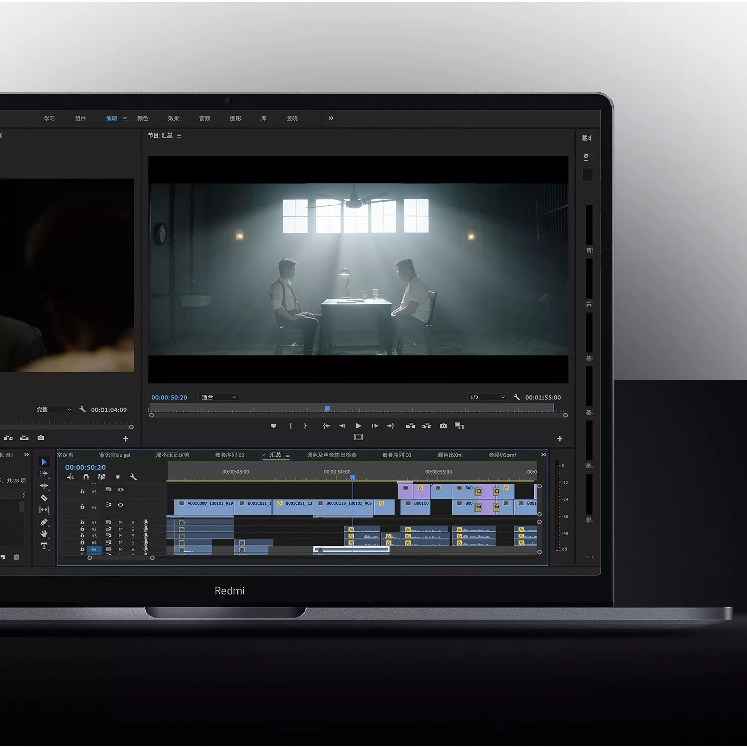The height and width of the screenshot is (747, 747).
Task: Expand the workspace overflow chevron
Action: [330, 118]
